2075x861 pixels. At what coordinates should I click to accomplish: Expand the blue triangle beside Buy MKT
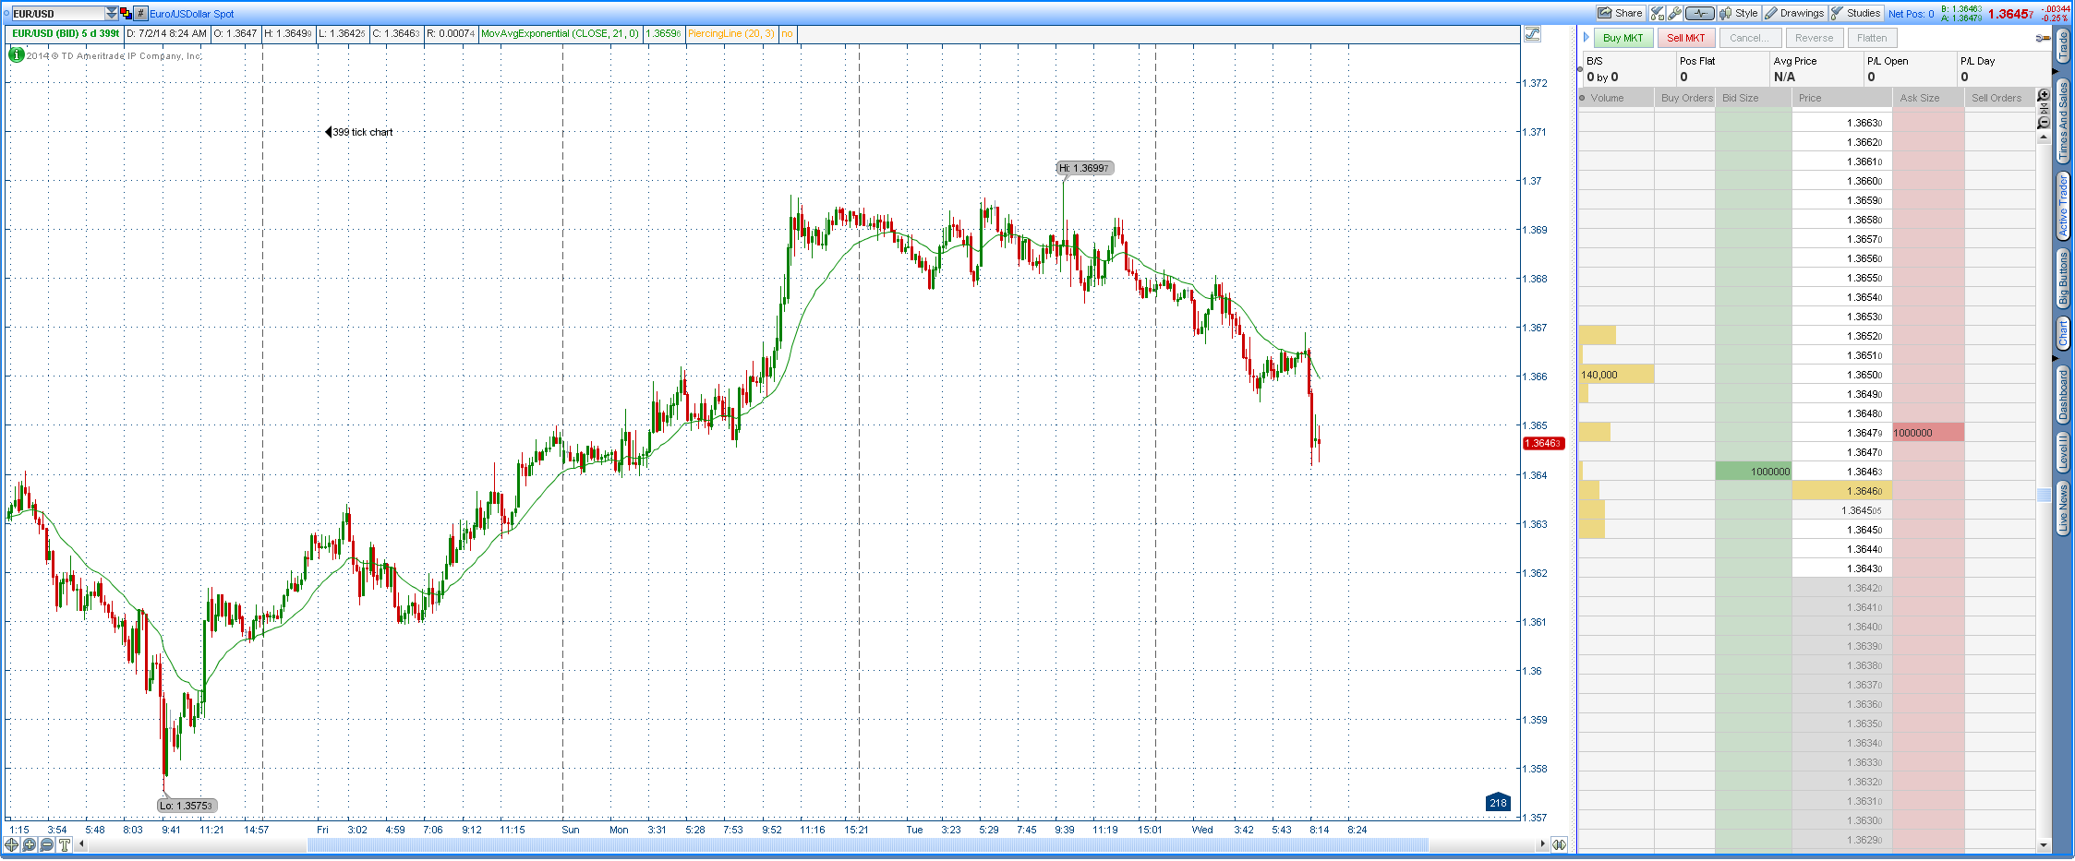coord(1586,38)
